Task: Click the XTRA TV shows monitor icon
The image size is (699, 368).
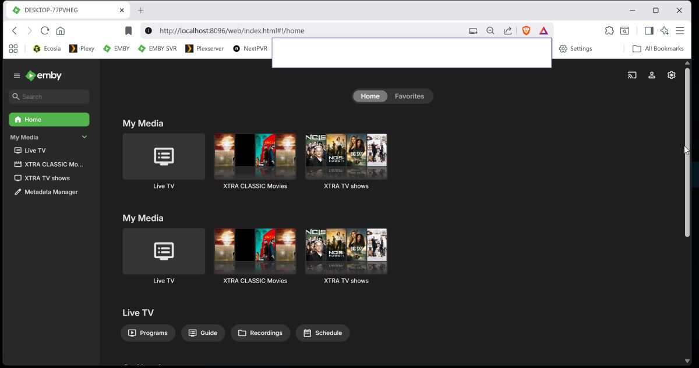Action: [x=18, y=178]
